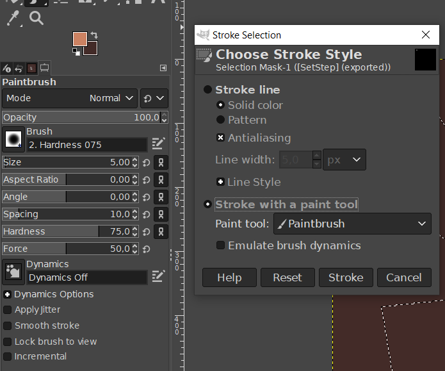
Task: Select the Solid color radio option
Action: [220, 105]
